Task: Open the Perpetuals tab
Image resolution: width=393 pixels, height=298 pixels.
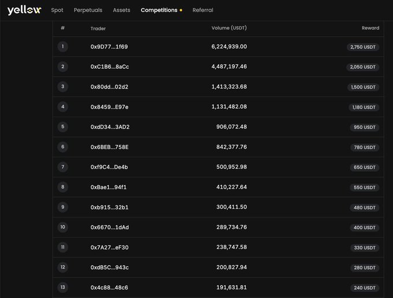Action: click(88, 10)
